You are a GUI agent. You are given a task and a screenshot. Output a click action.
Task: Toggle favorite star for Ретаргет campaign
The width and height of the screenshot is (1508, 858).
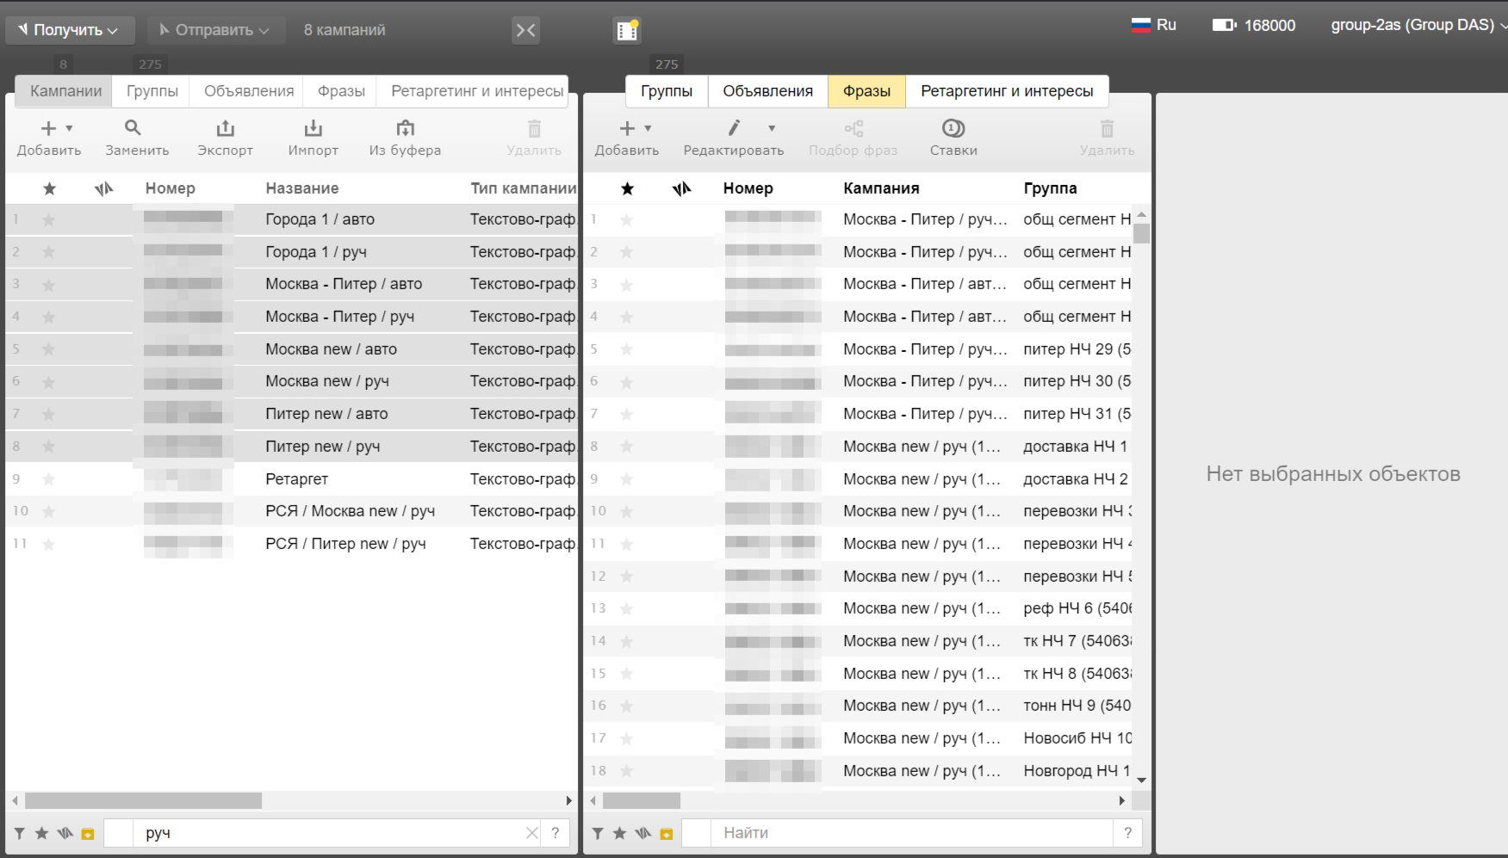pyautogui.click(x=49, y=479)
